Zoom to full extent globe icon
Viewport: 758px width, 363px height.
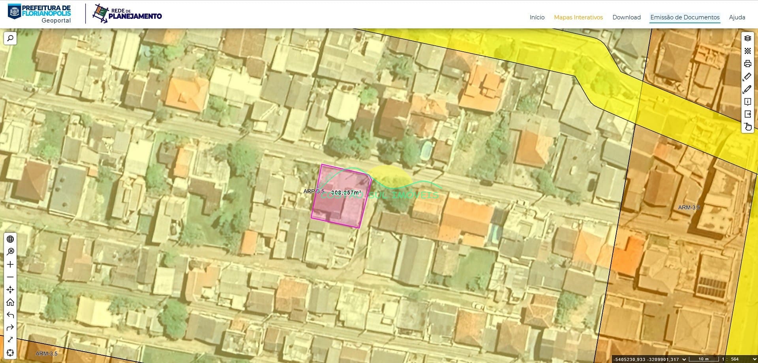click(10, 239)
